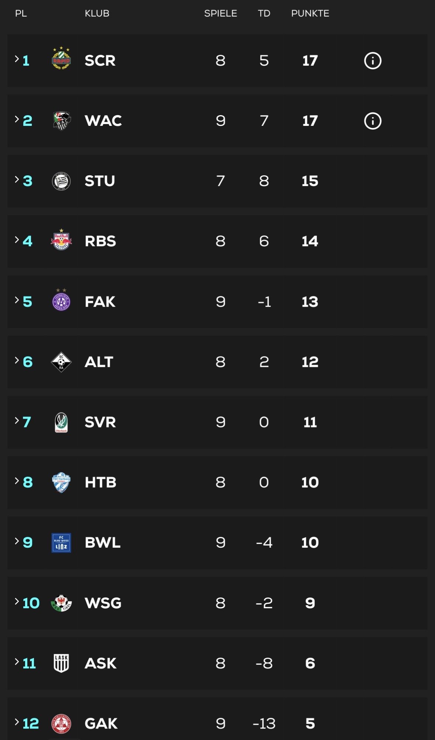Click the SK Rapid club crest
435x740 pixels.
click(x=61, y=59)
